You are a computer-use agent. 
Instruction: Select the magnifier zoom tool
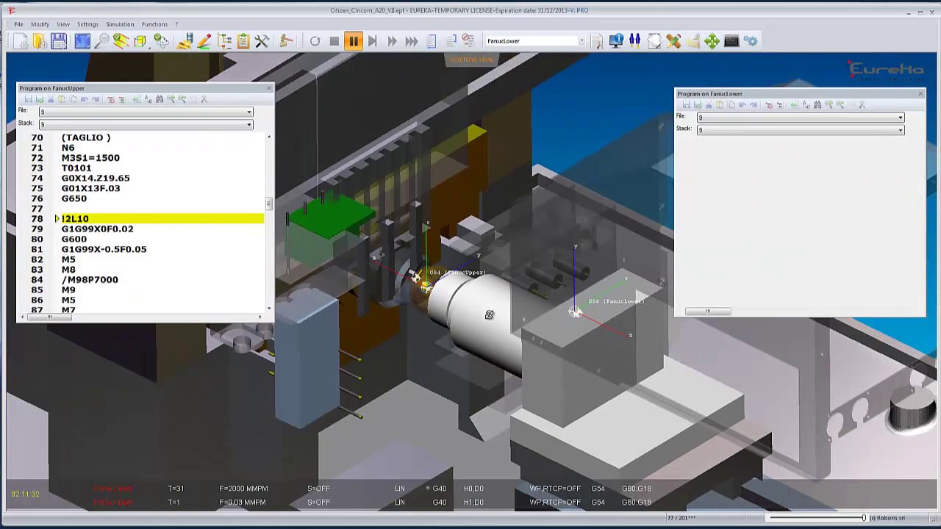[x=101, y=41]
